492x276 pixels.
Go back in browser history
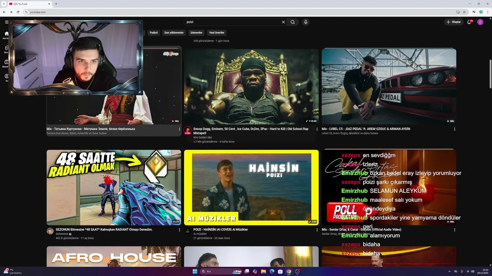click(x=4, y=12)
